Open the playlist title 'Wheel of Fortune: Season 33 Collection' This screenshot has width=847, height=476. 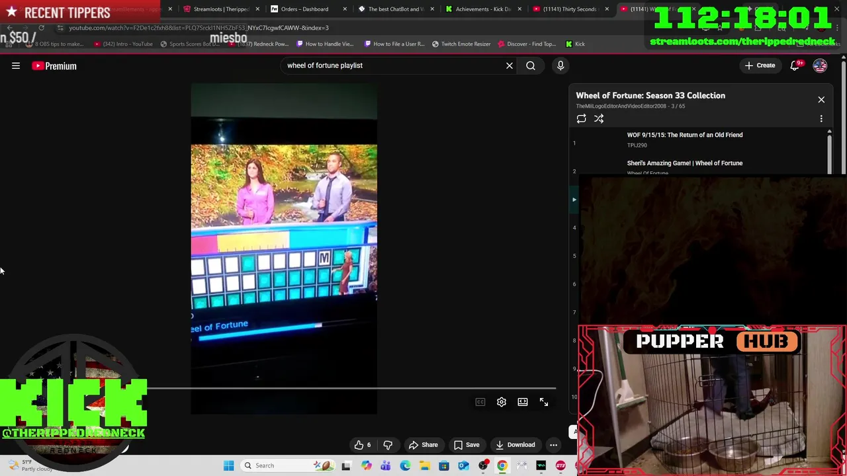(650, 95)
